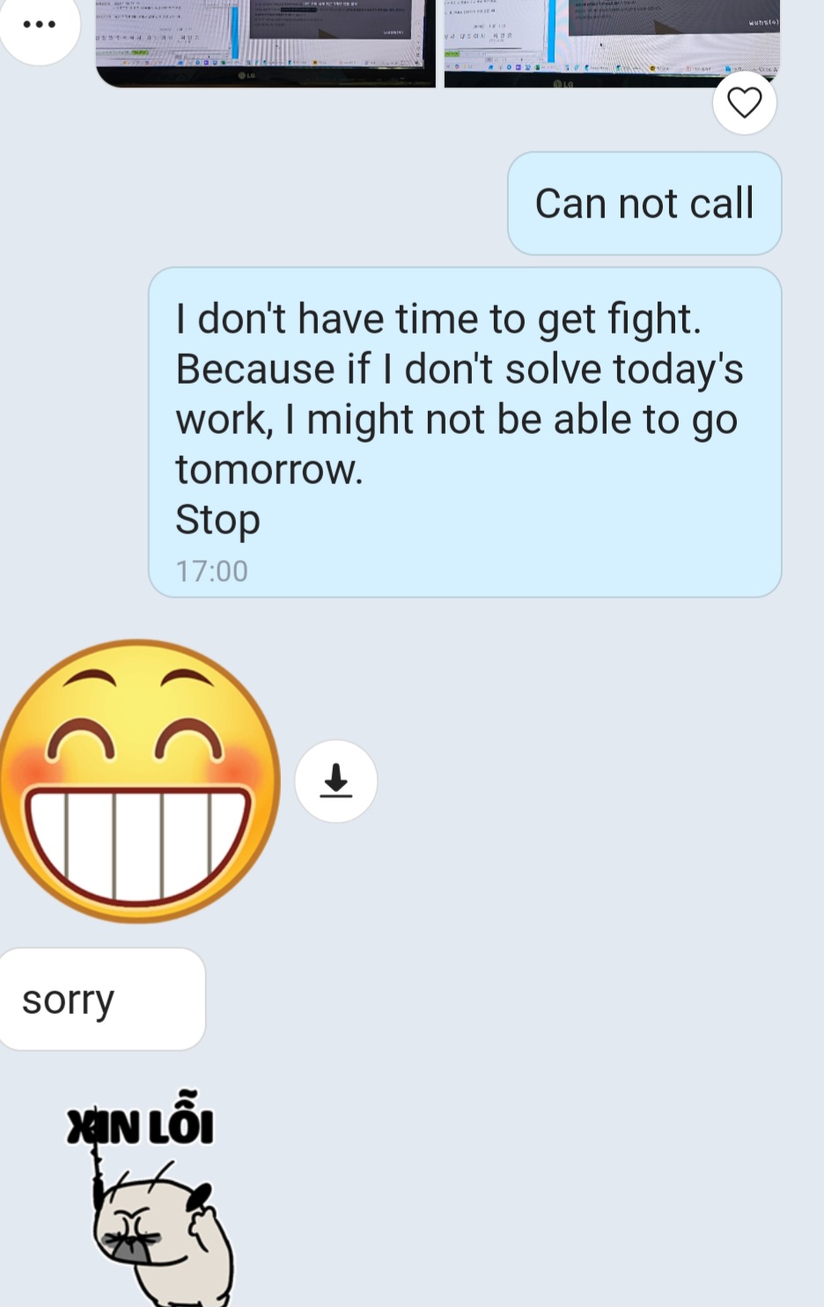Image resolution: width=824 pixels, height=1307 pixels.
Task: Click the line "work, I might not be able to go"
Action: tap(456, 419)
